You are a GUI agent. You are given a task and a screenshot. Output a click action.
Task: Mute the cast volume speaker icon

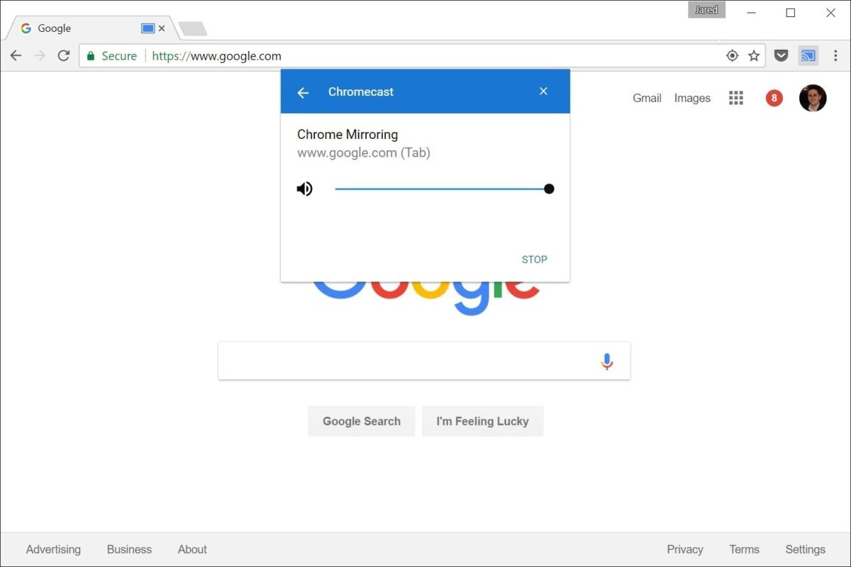click(304, 189)
